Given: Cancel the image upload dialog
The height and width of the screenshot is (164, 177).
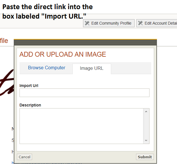Looking at the screenshot, I should [x=25, y=157].
